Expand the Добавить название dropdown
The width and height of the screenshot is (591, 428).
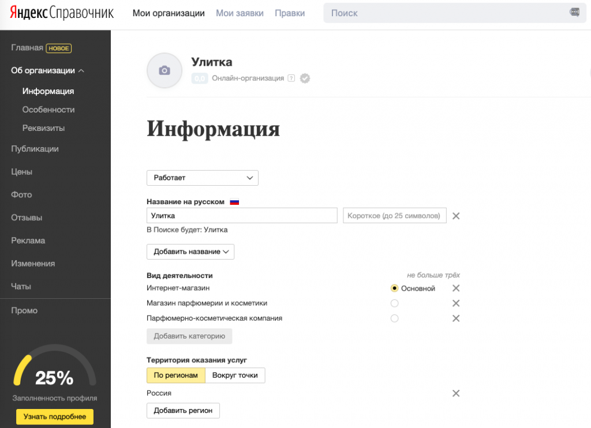190,252
